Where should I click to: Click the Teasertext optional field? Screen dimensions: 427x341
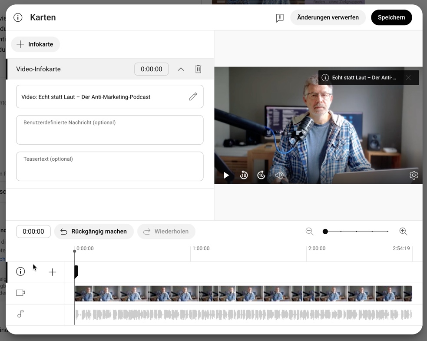109,166
